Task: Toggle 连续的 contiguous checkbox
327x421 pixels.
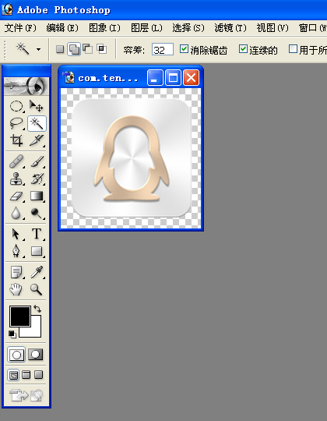Action: (243, 49)
